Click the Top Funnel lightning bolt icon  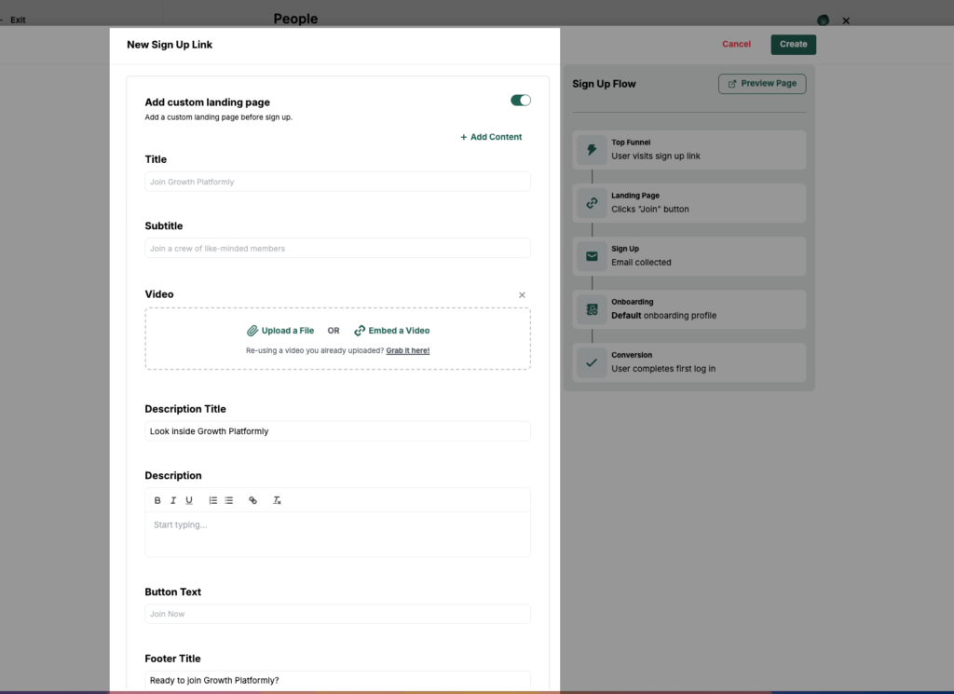592,150
